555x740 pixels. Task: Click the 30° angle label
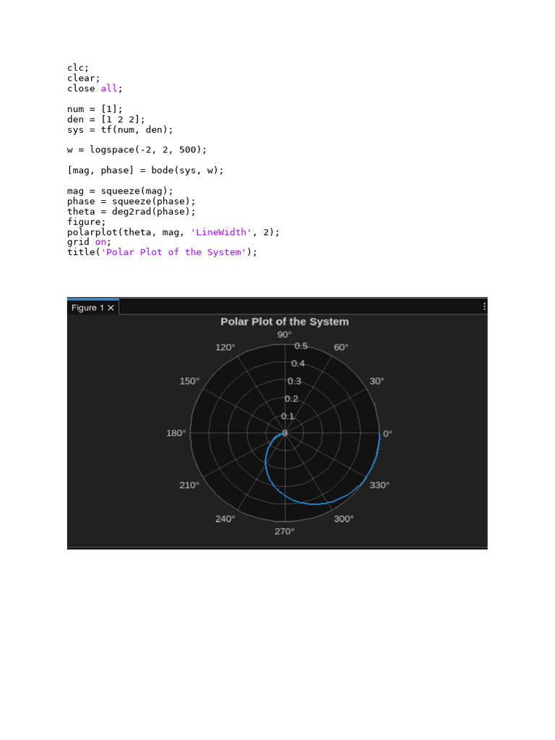[x=377, y=382]
